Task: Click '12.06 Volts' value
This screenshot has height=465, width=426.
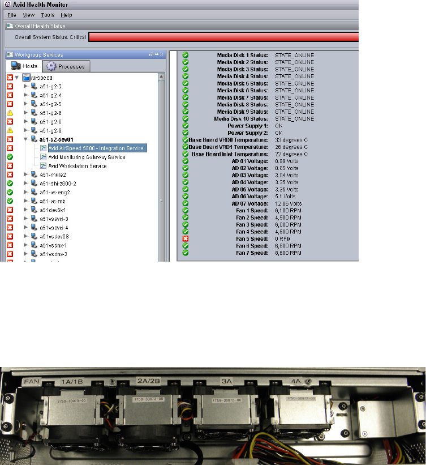Action: coord(289,203)
